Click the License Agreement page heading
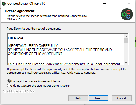Screen dimensions: 136x105 [x=19, y=11]
